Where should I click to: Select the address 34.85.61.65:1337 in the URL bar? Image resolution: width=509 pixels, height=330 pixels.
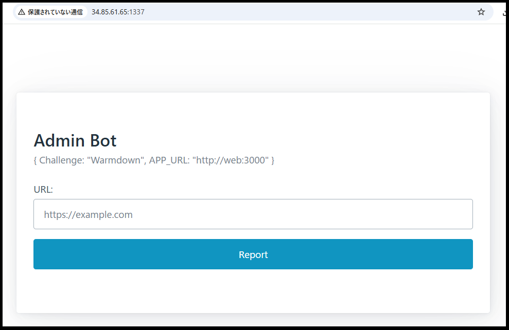(x=118, y=12)
